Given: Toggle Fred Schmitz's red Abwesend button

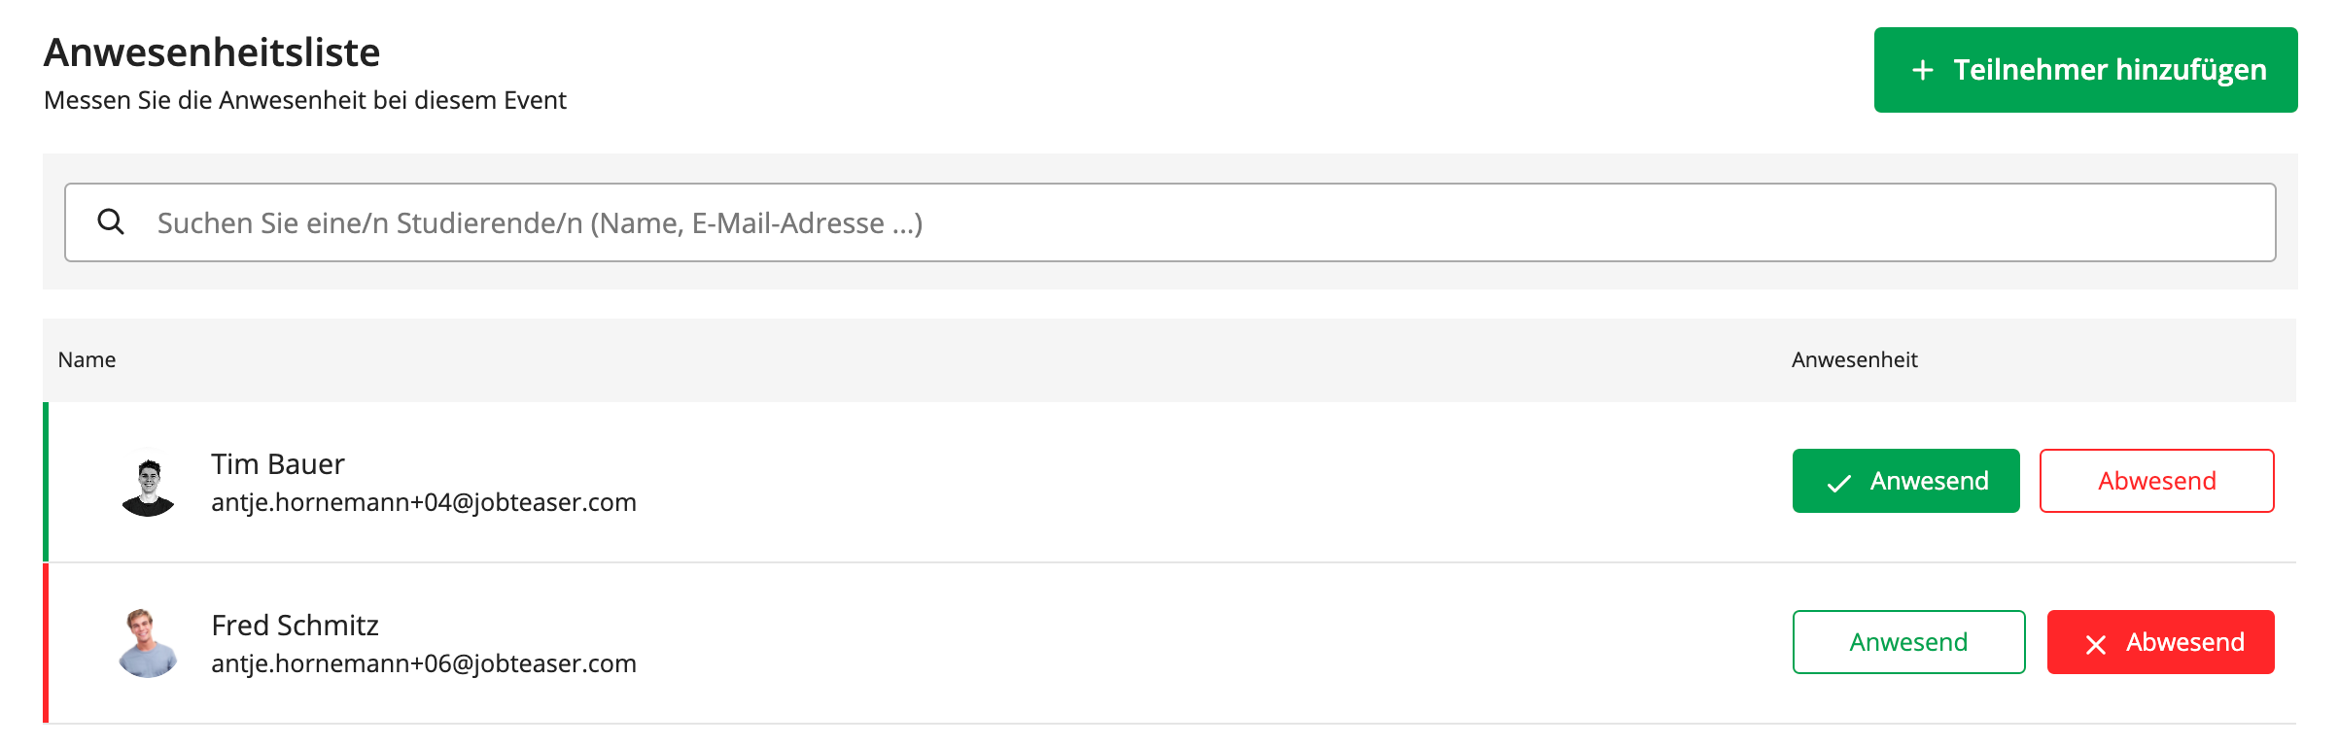Looking at the screenshot, I should pyautogui.click(x=2160, y=642).
